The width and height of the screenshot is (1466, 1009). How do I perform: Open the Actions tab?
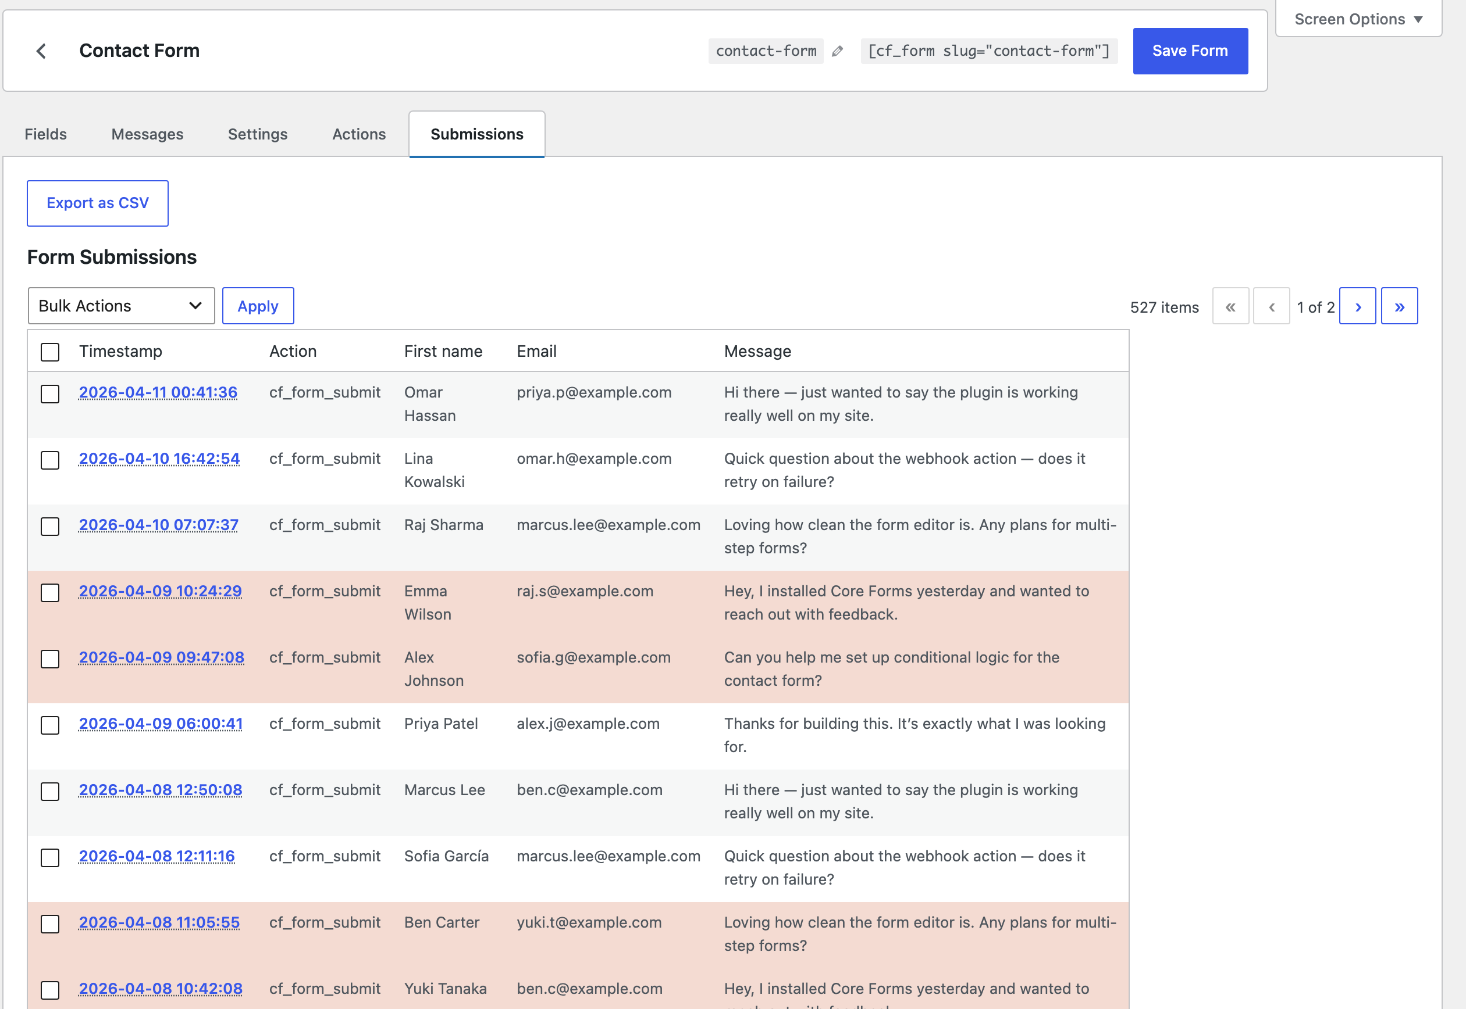tap(359, 134)
